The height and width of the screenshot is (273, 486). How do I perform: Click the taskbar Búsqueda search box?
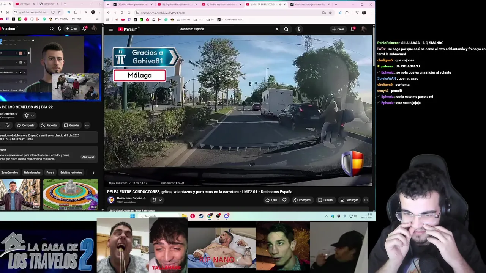point(158,216)
